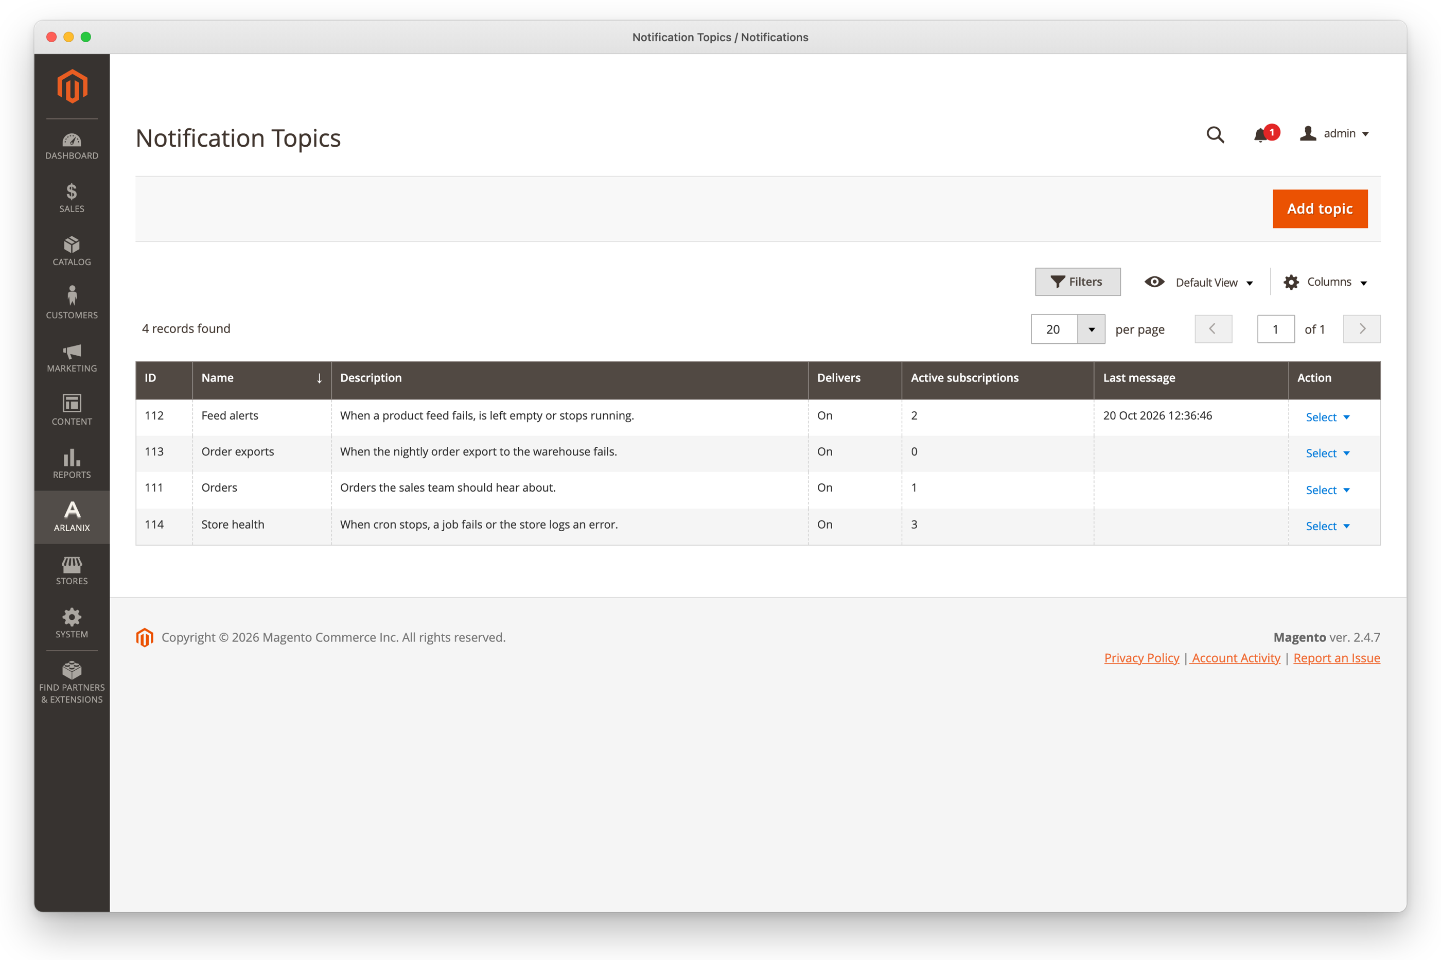Open the Marketing sidebar menu
Screen dimensions: 1441x960
pos(72,358)
